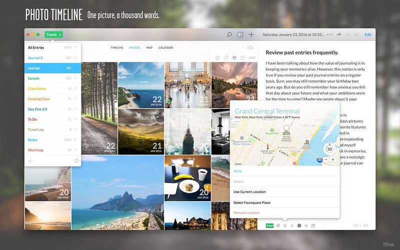The image size is (400, 250).
Task: Choose Use Current Location
Action: [x=249, y=192]
